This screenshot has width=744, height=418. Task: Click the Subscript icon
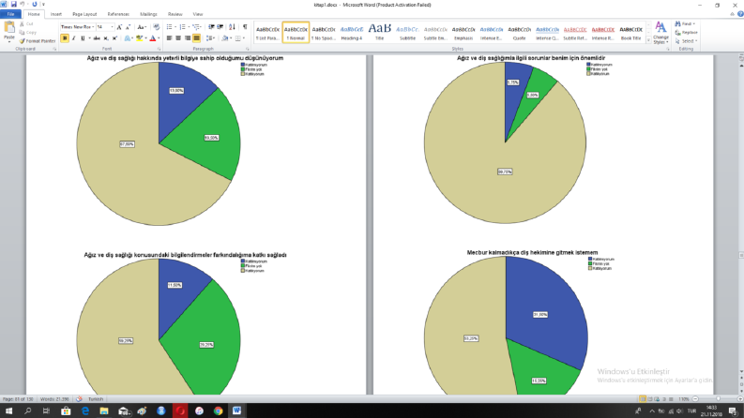105,38
